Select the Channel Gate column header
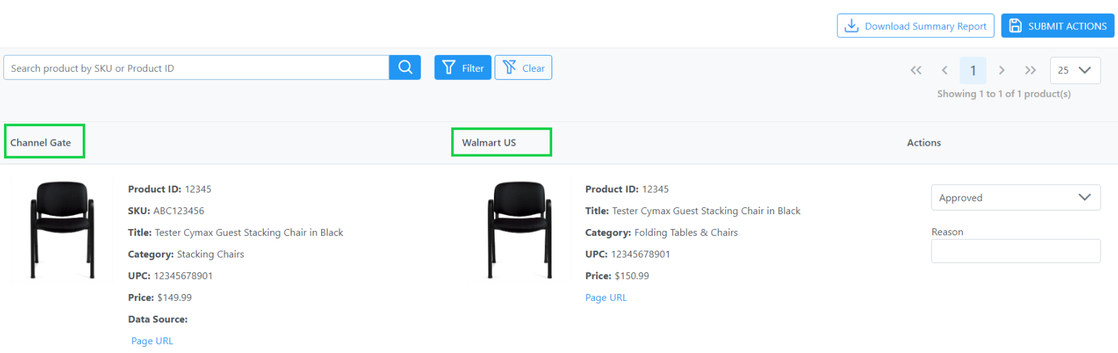1118x353 pixels. 41,142
